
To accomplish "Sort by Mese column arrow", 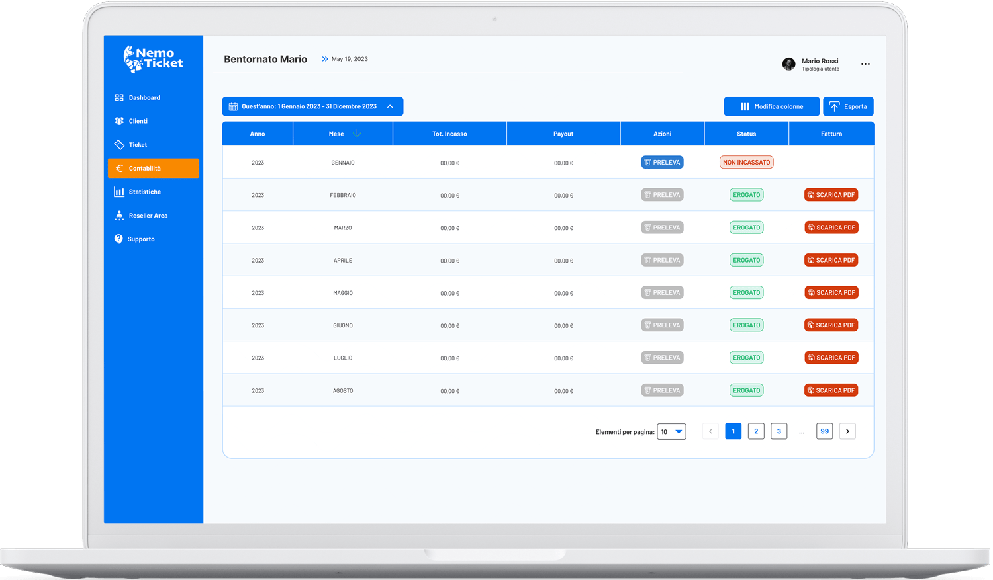I will pyautogui.click(x=357, y=134).
